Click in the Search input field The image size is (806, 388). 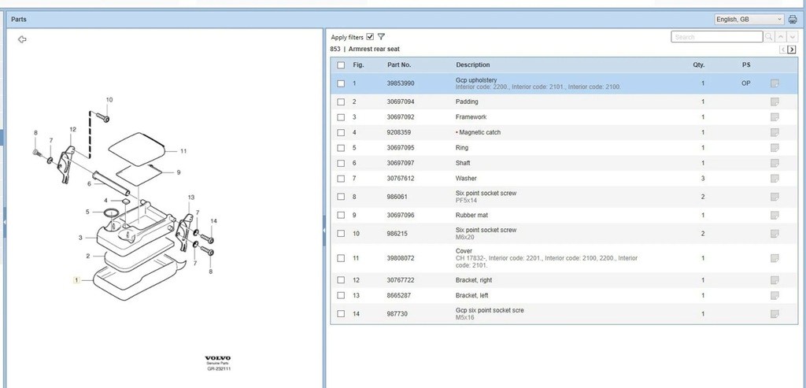point(716,37)
